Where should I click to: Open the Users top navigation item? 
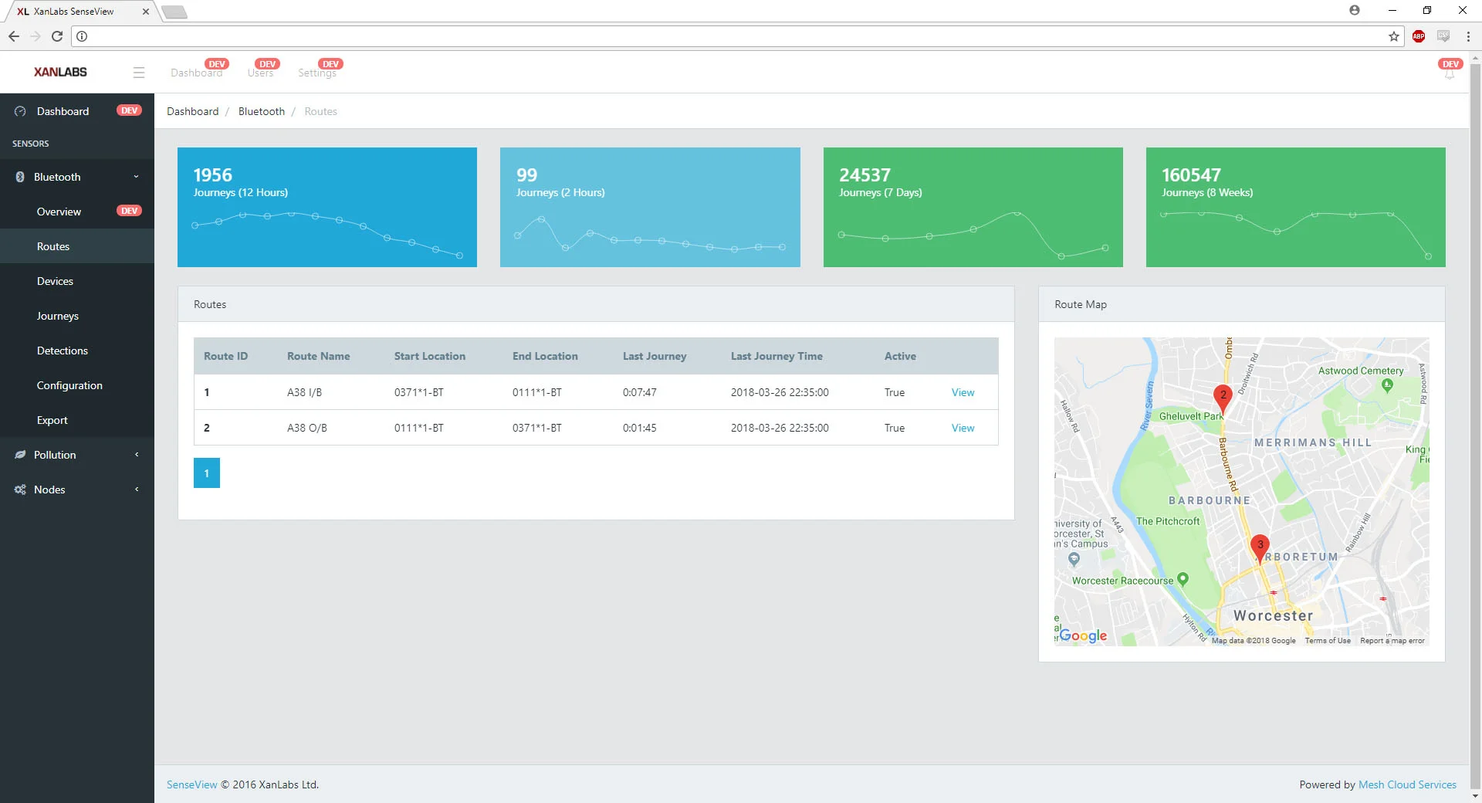point(261,73)
